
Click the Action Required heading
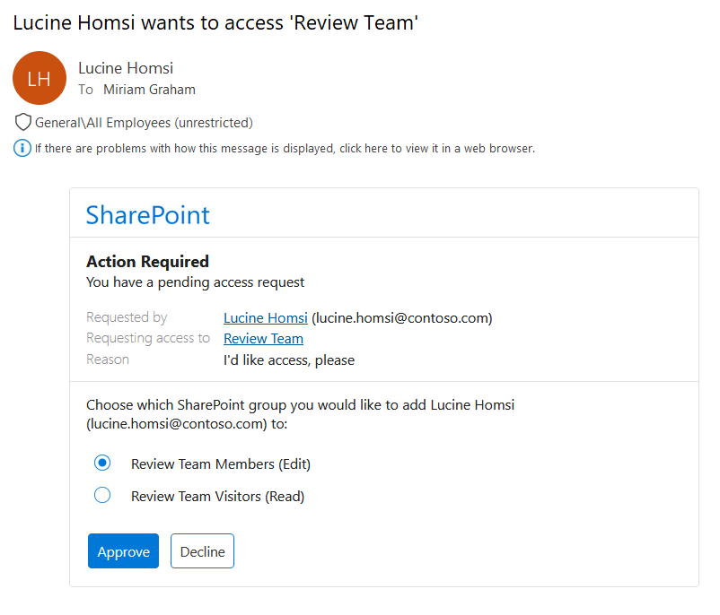click(148, 262)
